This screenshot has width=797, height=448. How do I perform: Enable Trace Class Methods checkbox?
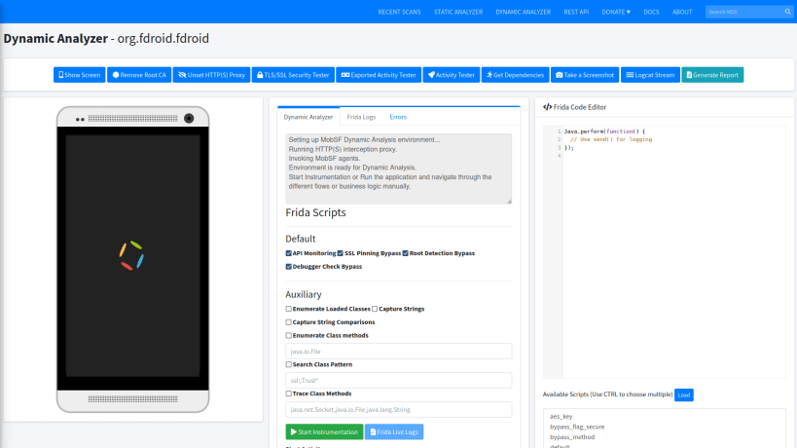[x=289, y=393]
